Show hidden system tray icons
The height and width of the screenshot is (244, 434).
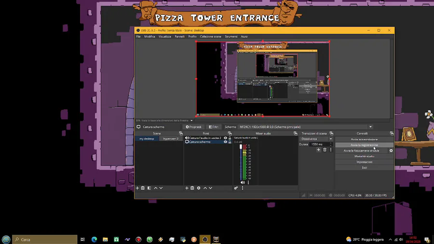pos(390,240)
